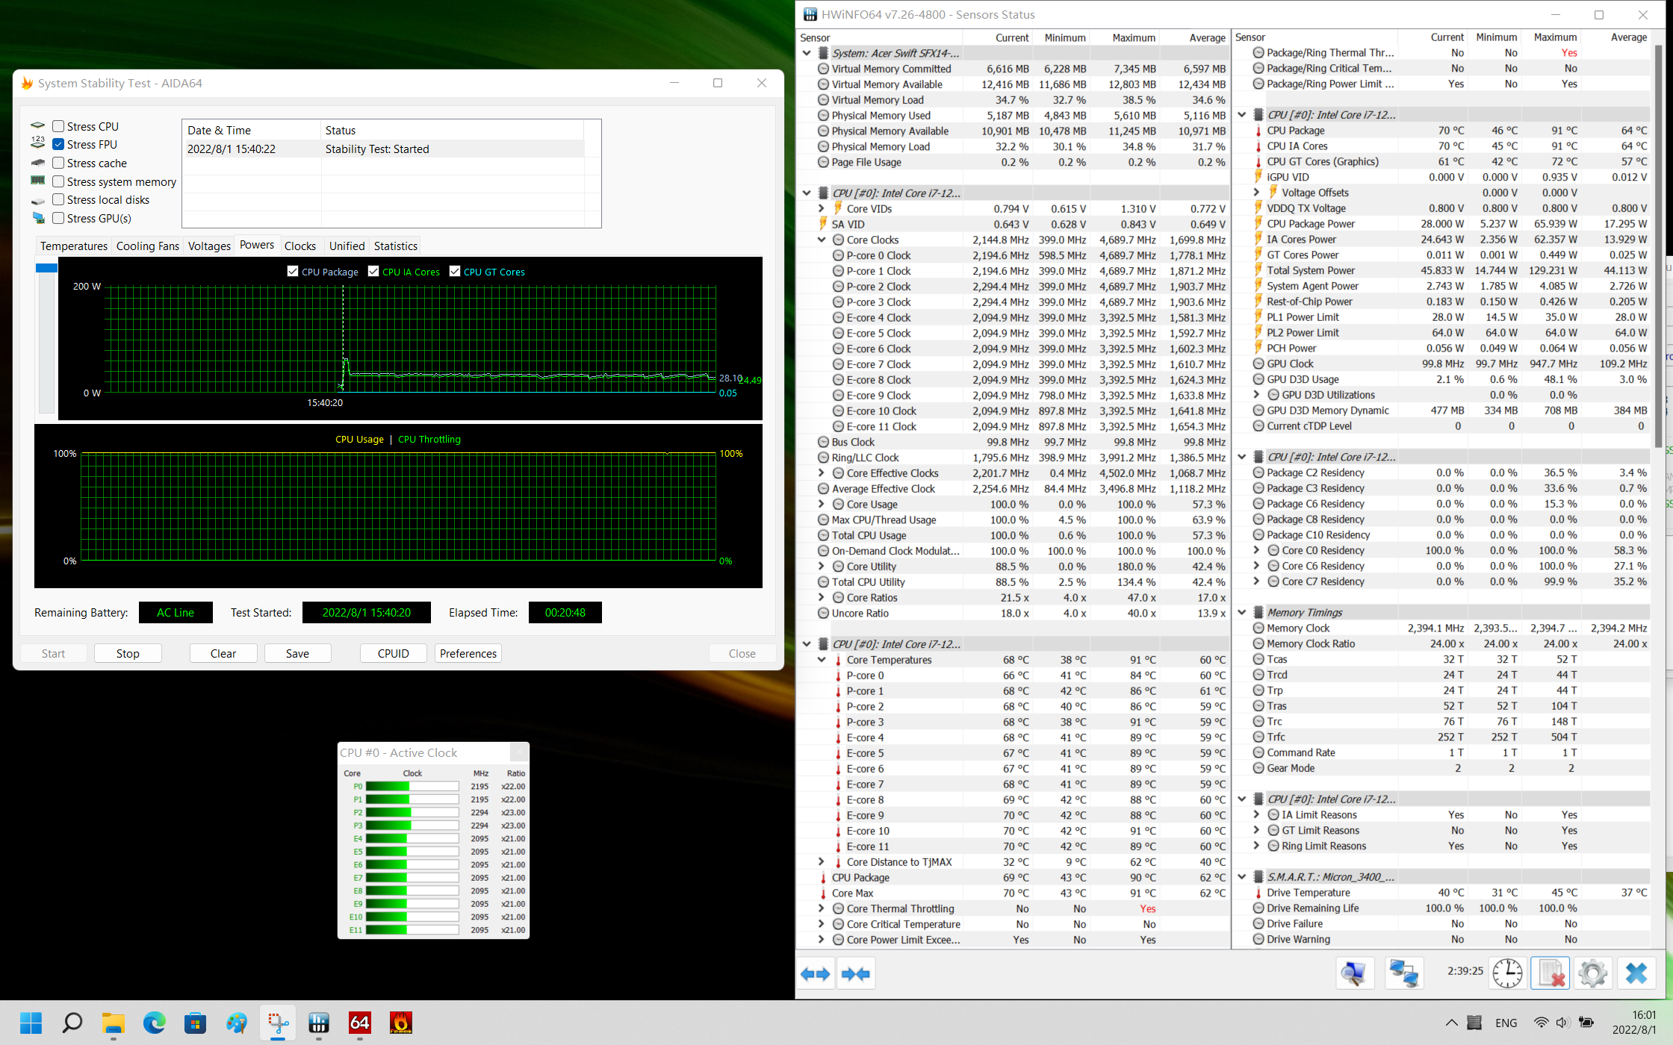Expand Core Effective Clocks row

pyautogui.click(x=822, y=473)
